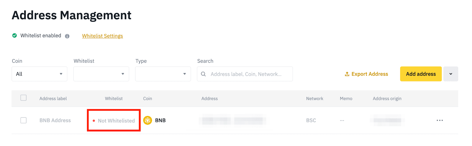Tick the select-all header checkbox
This screenshot has height=146, width=472.
tap(24, 98)
